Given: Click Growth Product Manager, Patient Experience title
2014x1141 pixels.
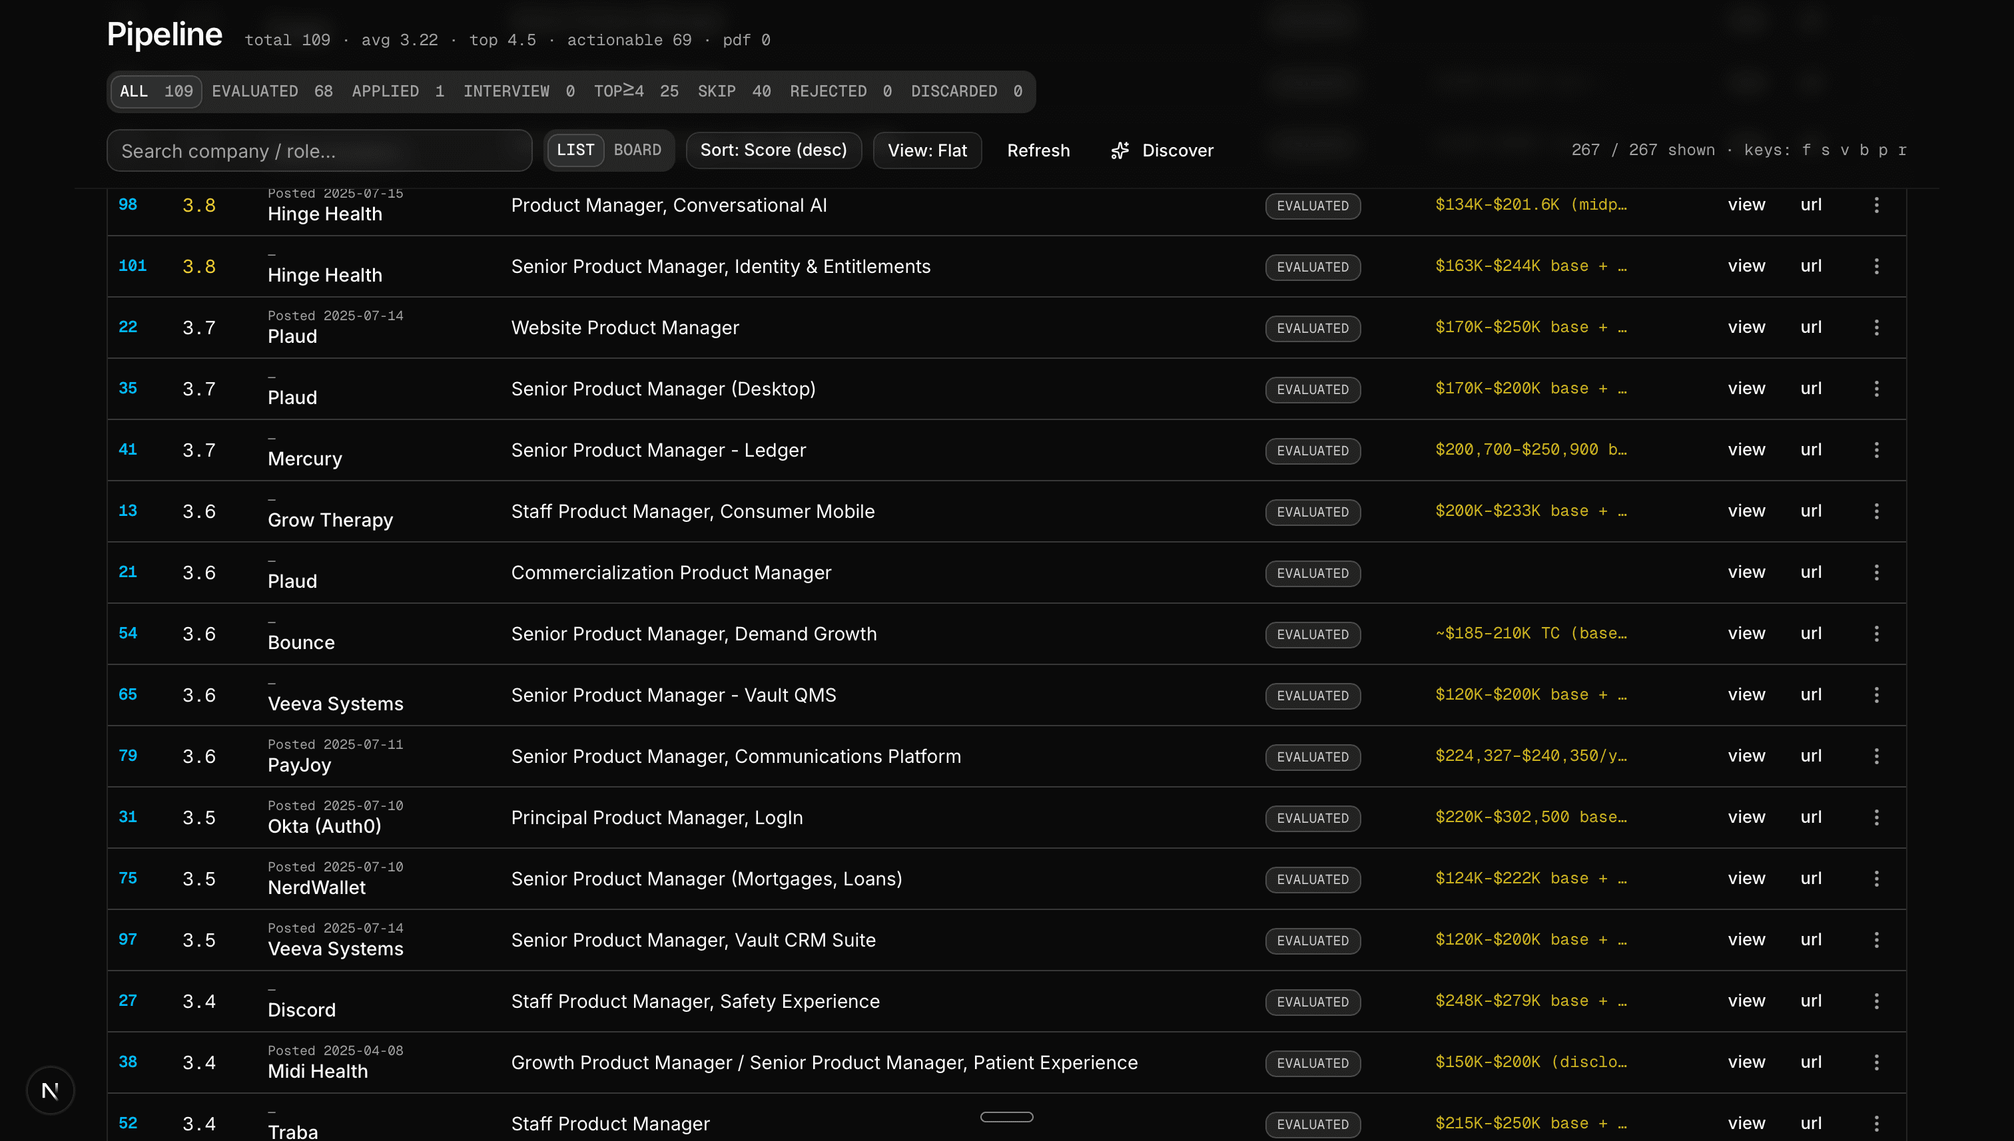Looking at the screenshot, I should [x=824, y=1062].
